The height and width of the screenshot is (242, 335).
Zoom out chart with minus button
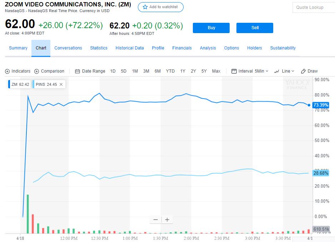155,220
